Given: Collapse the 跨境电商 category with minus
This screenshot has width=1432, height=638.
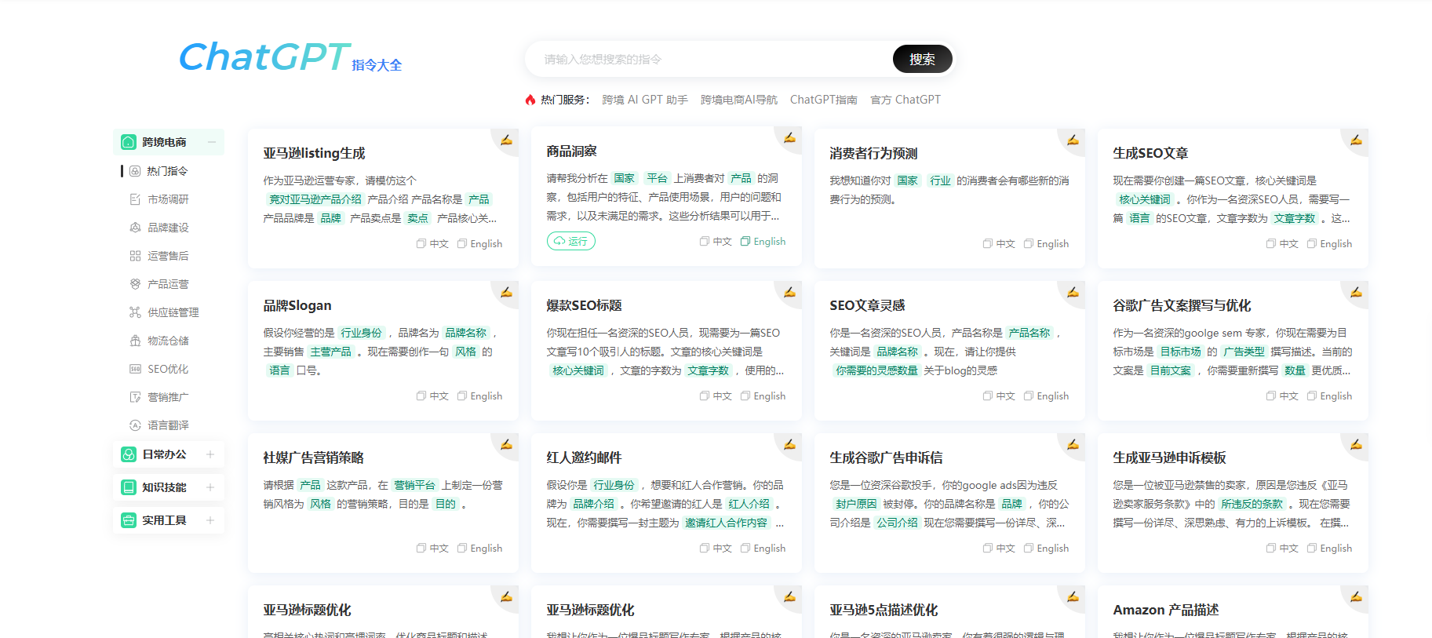Looking at the screenshot, I should (211, 142).
